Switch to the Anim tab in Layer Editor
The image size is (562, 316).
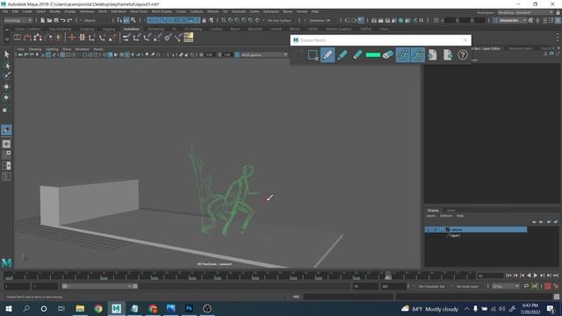(x=450, y=211)
